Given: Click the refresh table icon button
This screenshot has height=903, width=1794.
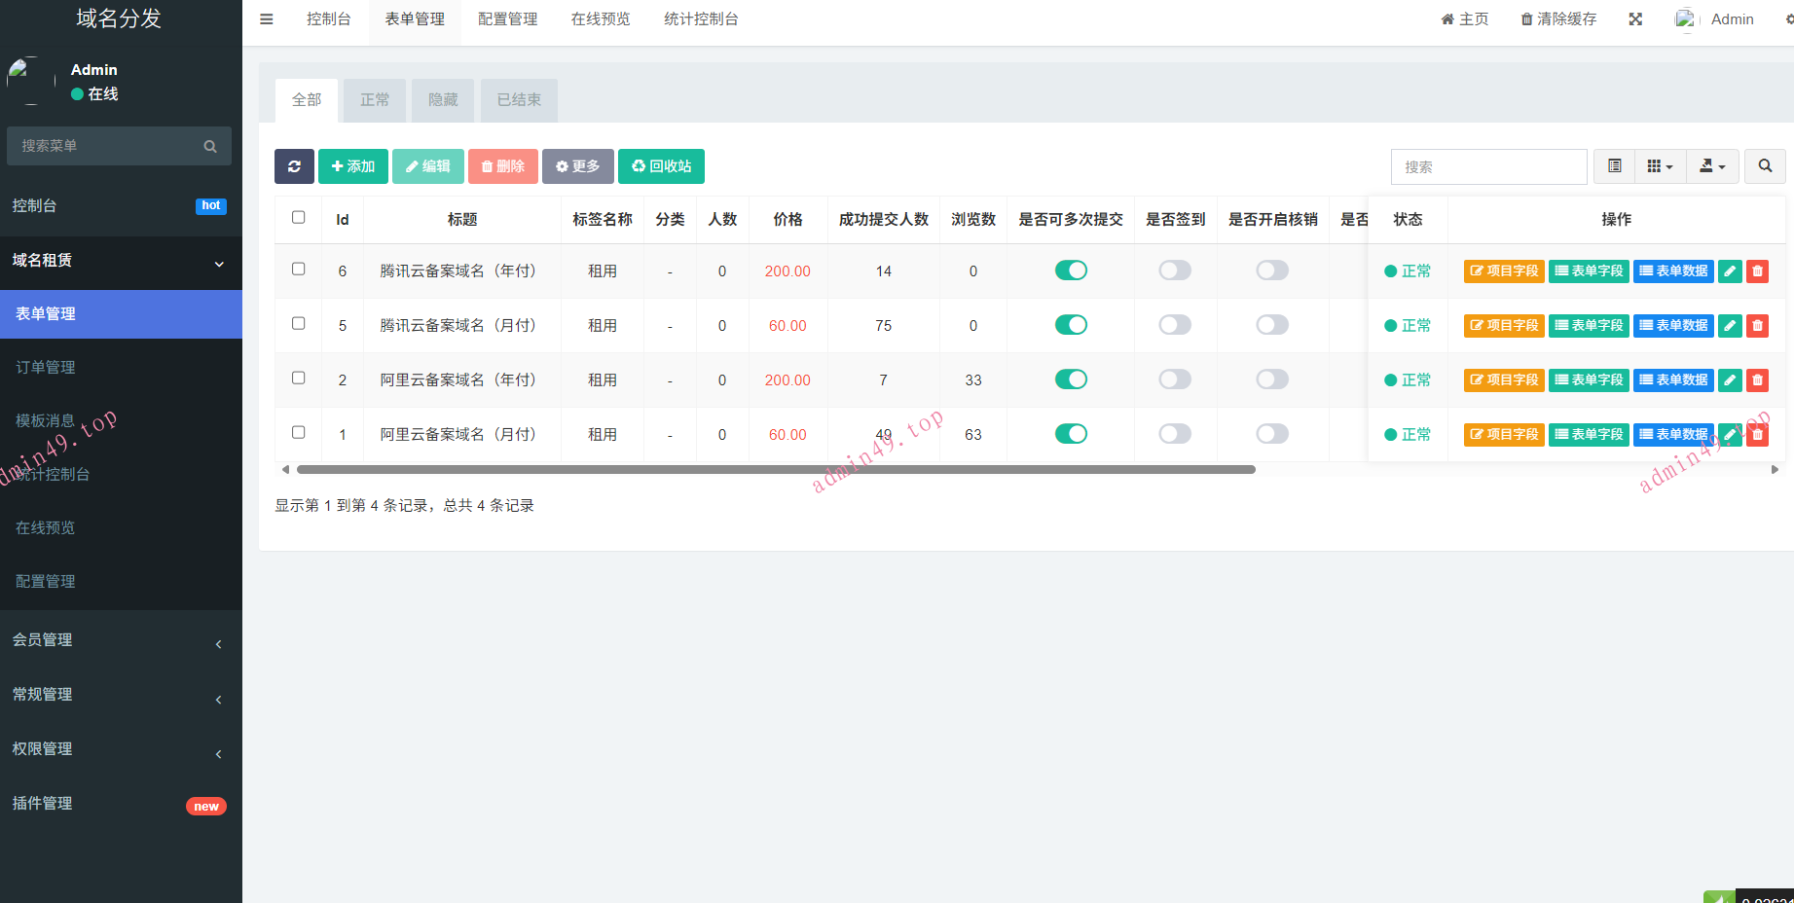Looking at the screenshot, I should (294, 166).
